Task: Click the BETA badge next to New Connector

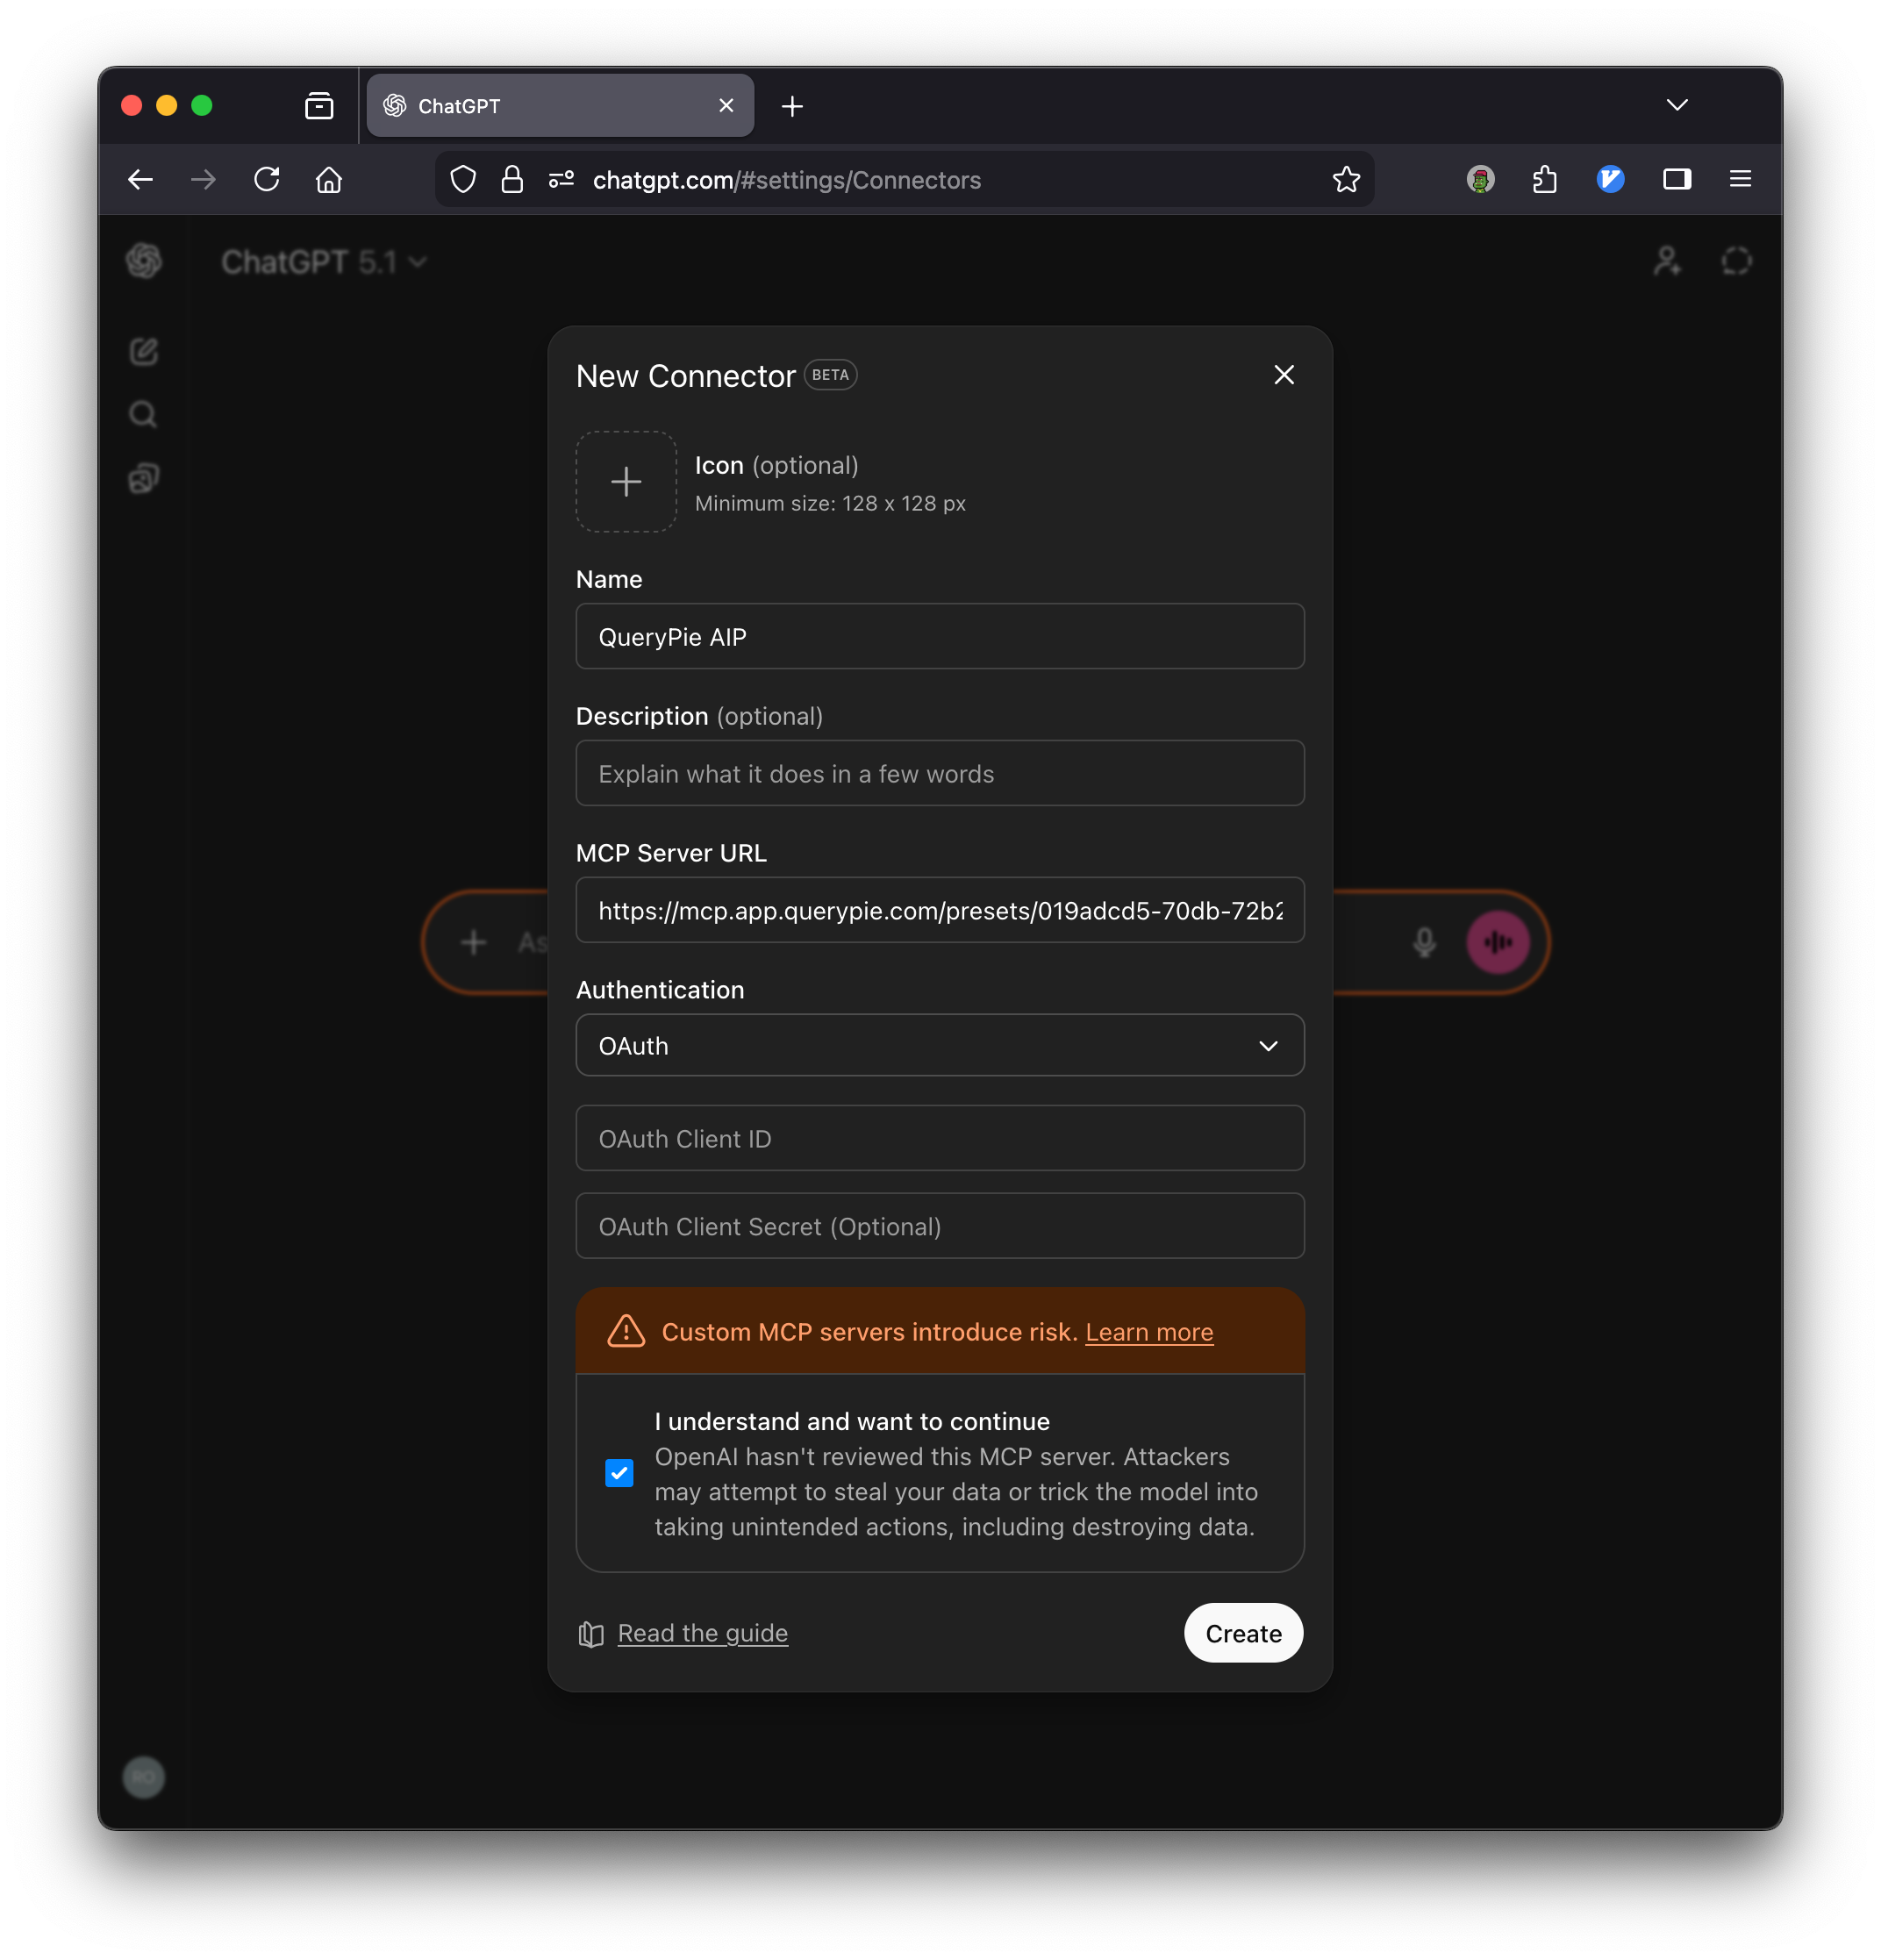Action: 830,375
